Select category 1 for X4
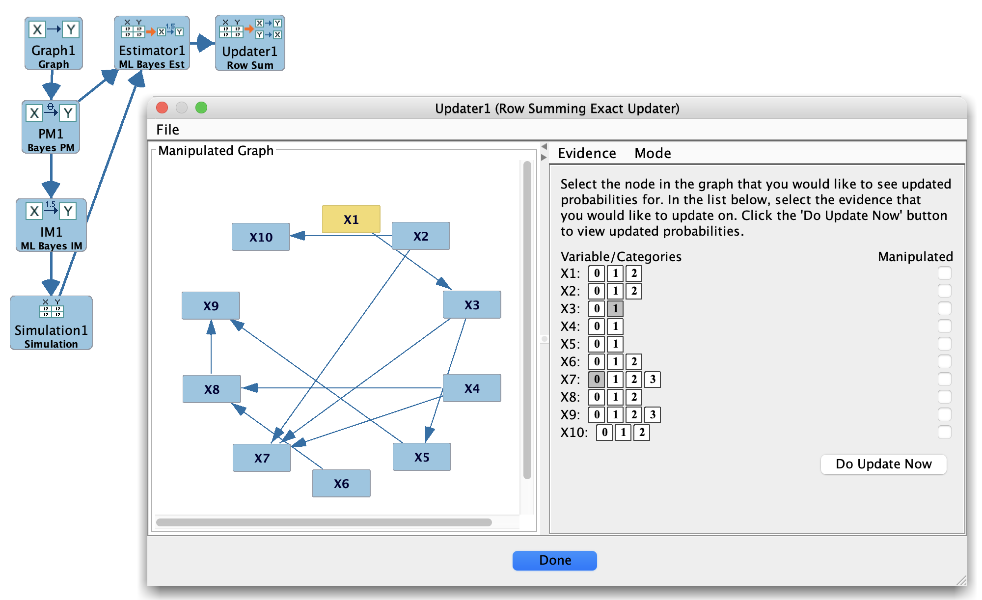The image size is (982, 600). 615,327
